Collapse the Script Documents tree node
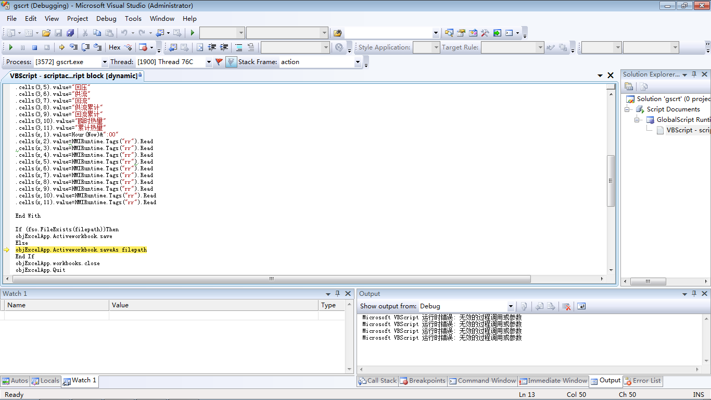The height and width of the screenshot is (400, 711). 628,109
